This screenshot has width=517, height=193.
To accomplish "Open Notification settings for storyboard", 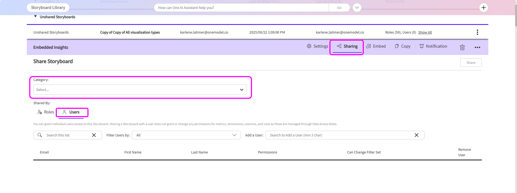I will click(433, 46).
